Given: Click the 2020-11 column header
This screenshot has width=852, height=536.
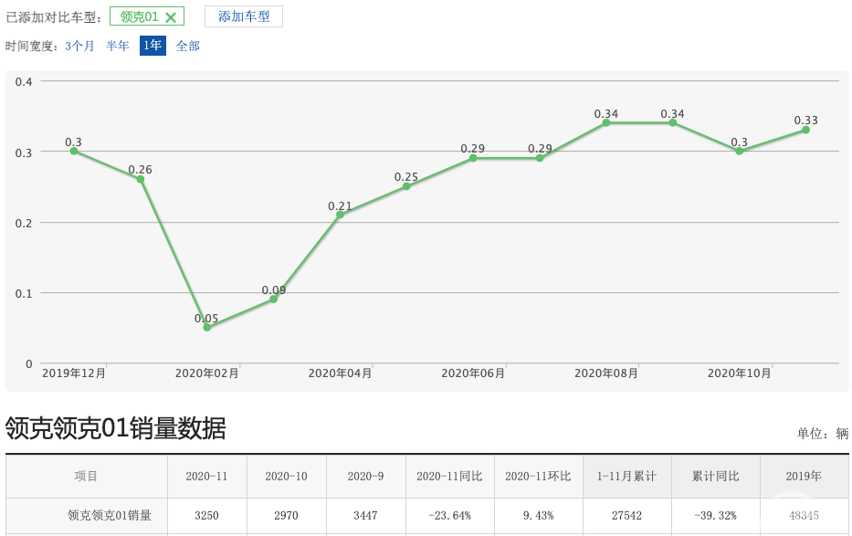Looking at the screenshot, I should pyautogui.click(x=206, y=476).
